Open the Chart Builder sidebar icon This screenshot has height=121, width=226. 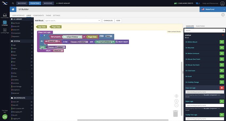coord(5,16)
